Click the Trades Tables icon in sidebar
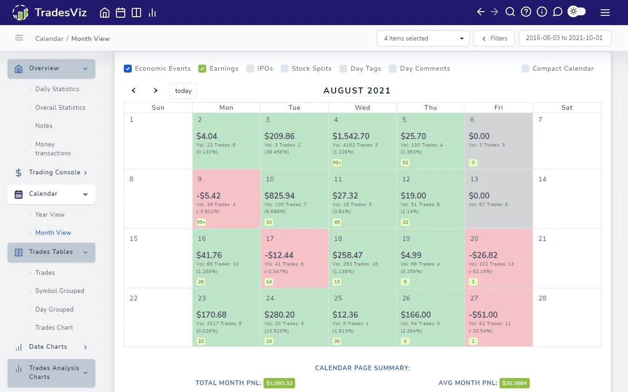The height and width of the screenshot is (392, 628). [19, 252]
